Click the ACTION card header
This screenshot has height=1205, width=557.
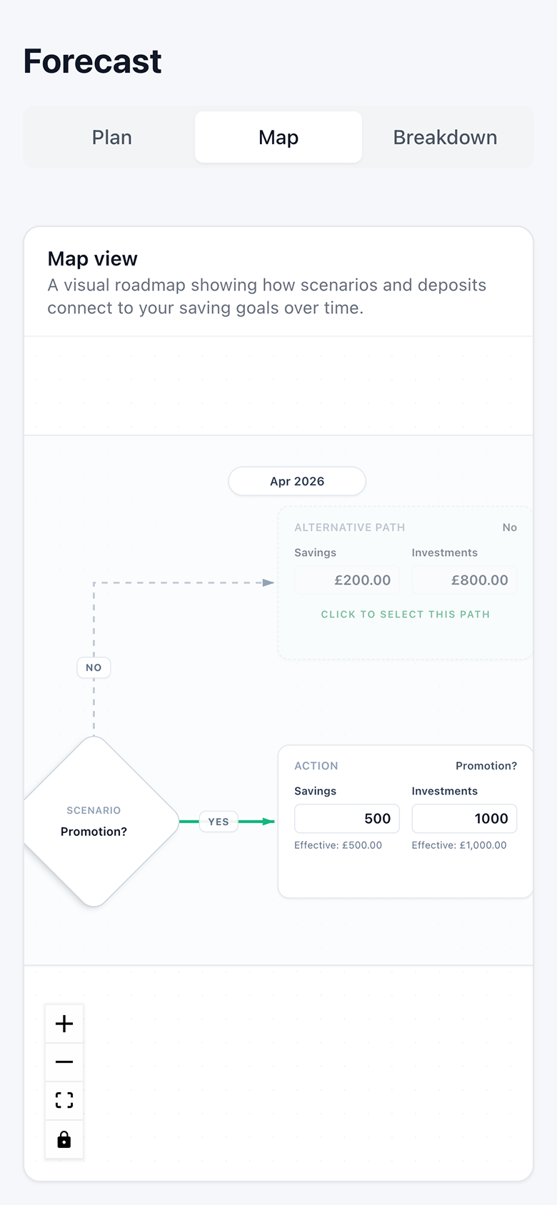(x=316, y=765)
